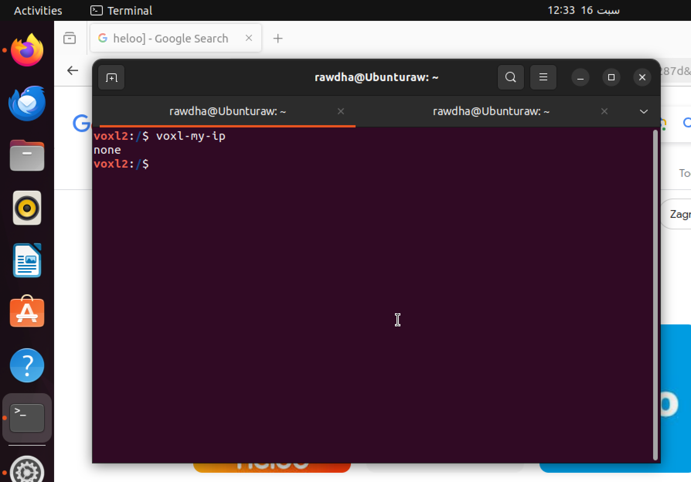
Task: Open Firefox tab overview (Firefox View) icon
Action: point(70,38)
